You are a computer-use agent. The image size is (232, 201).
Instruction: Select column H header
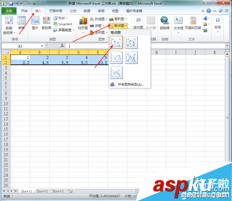point(156,52)
